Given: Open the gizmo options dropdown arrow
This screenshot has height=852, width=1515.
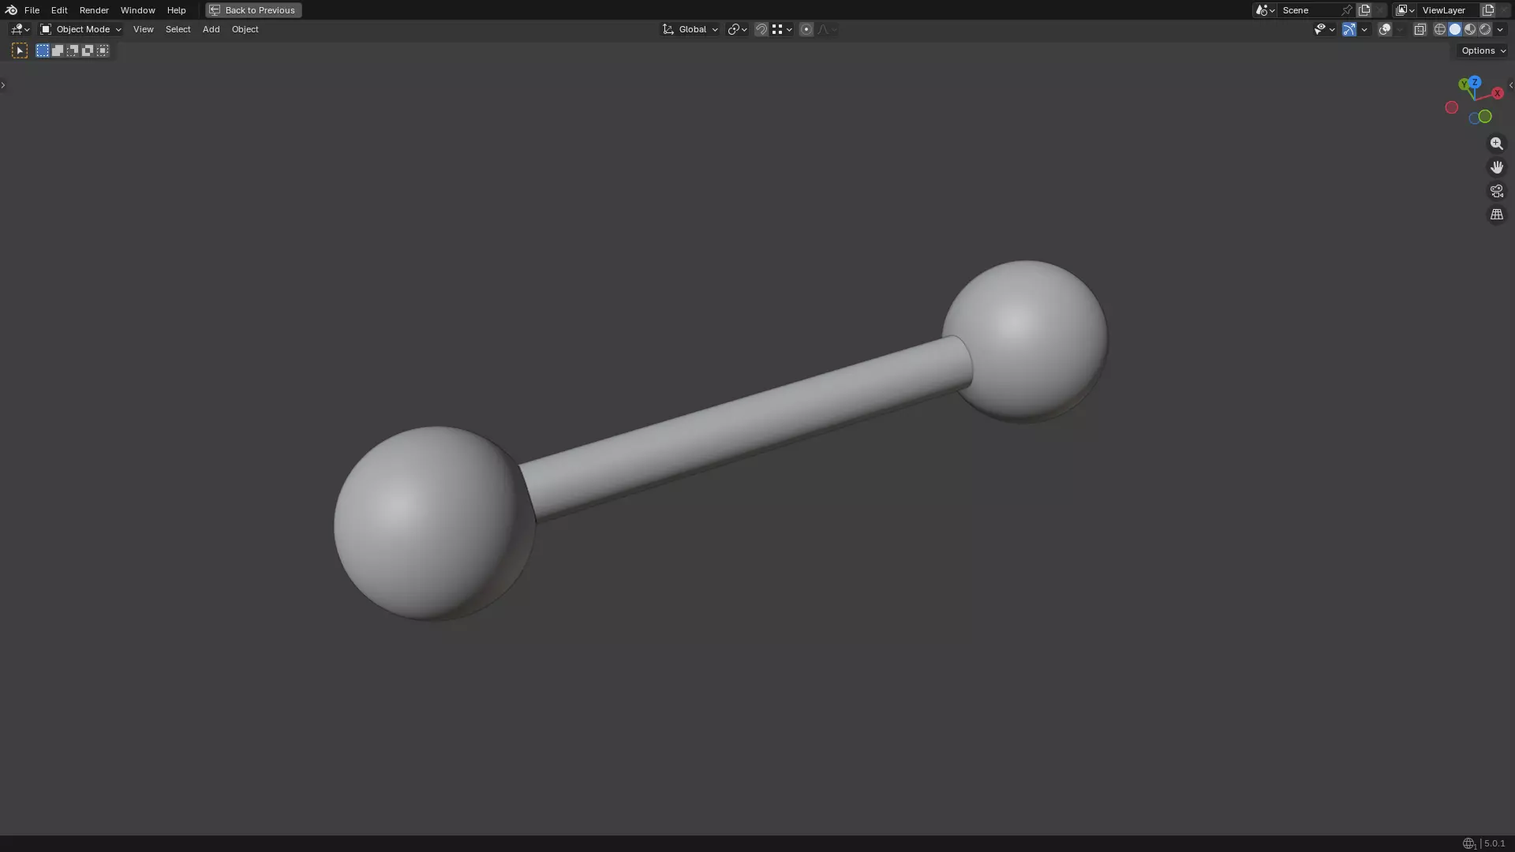Looking at the screenshot, I should tap(1364, 29).
